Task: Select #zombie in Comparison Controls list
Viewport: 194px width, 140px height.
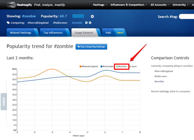Action: click(x=159, y=81)
